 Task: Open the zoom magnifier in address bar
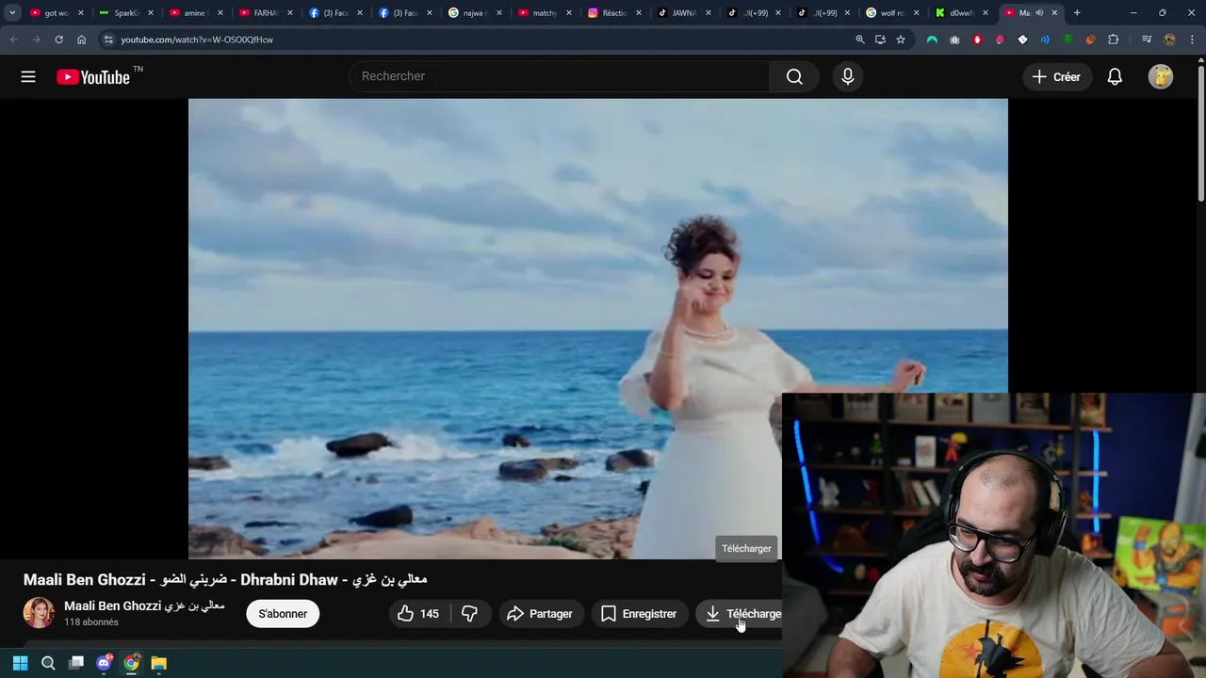tap(859, 40)
